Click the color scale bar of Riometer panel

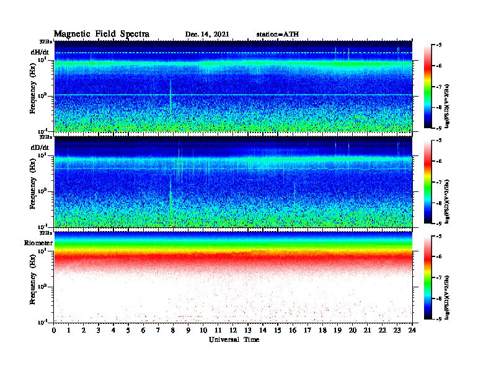428,277
